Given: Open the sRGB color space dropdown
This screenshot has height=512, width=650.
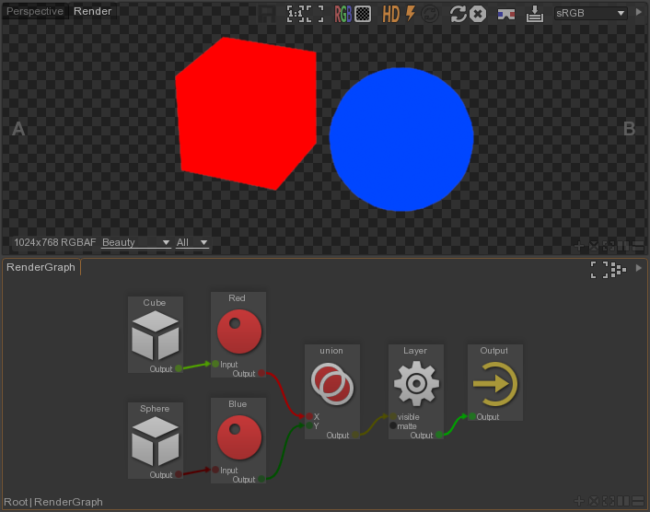Looking at the screenshot, I should (592, 14).
